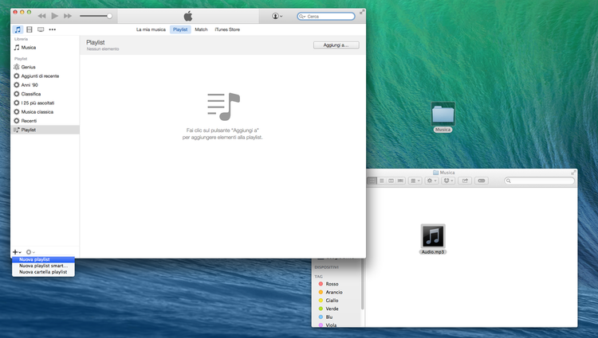Click the Finder share icon

point(465,181)
